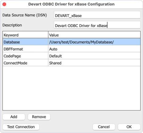Edit the Data Source Name field

point(97,15)
